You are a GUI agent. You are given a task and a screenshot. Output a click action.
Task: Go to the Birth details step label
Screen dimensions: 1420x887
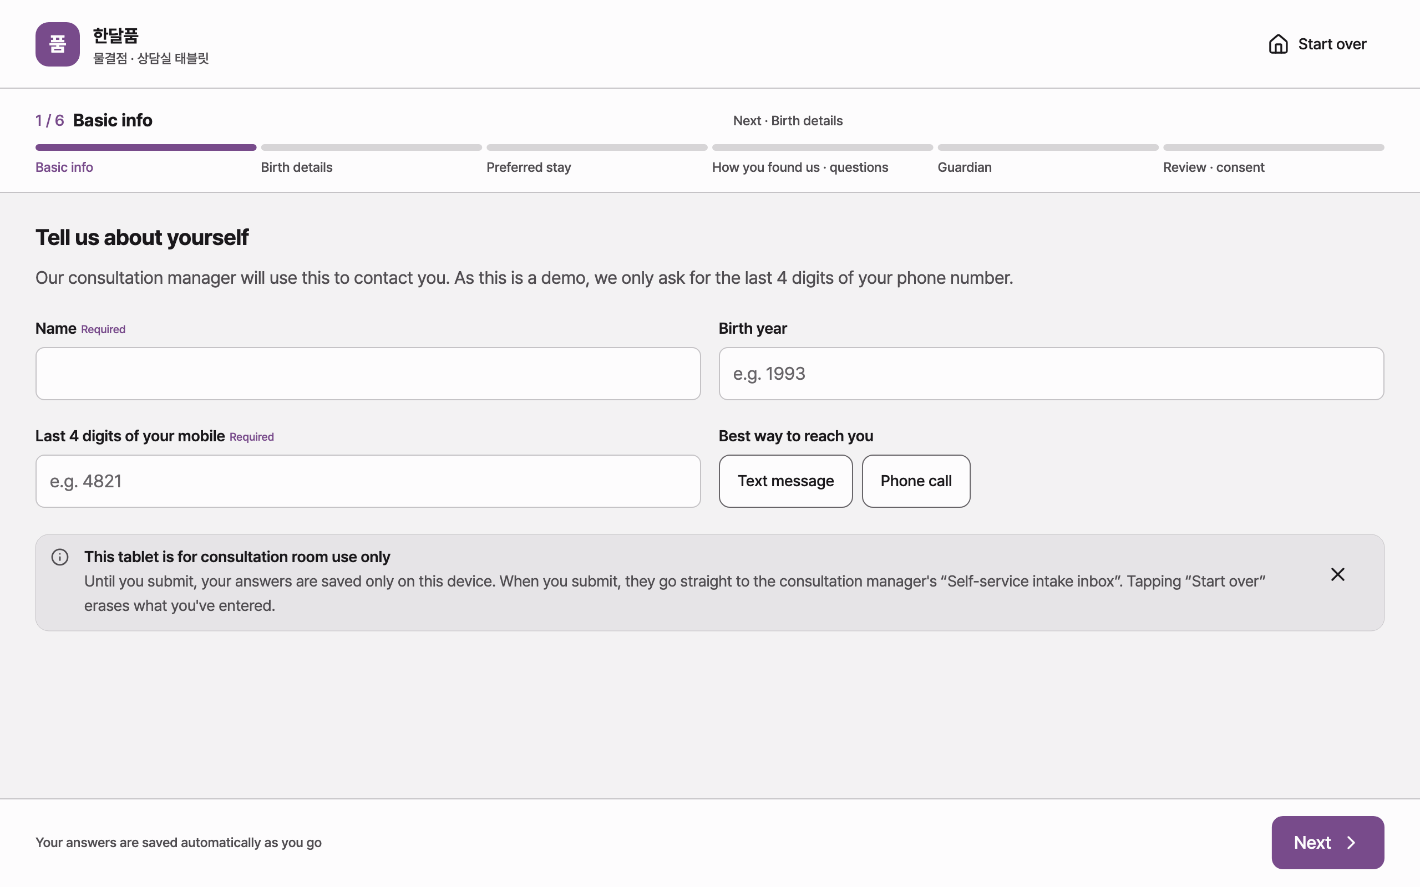296,167
